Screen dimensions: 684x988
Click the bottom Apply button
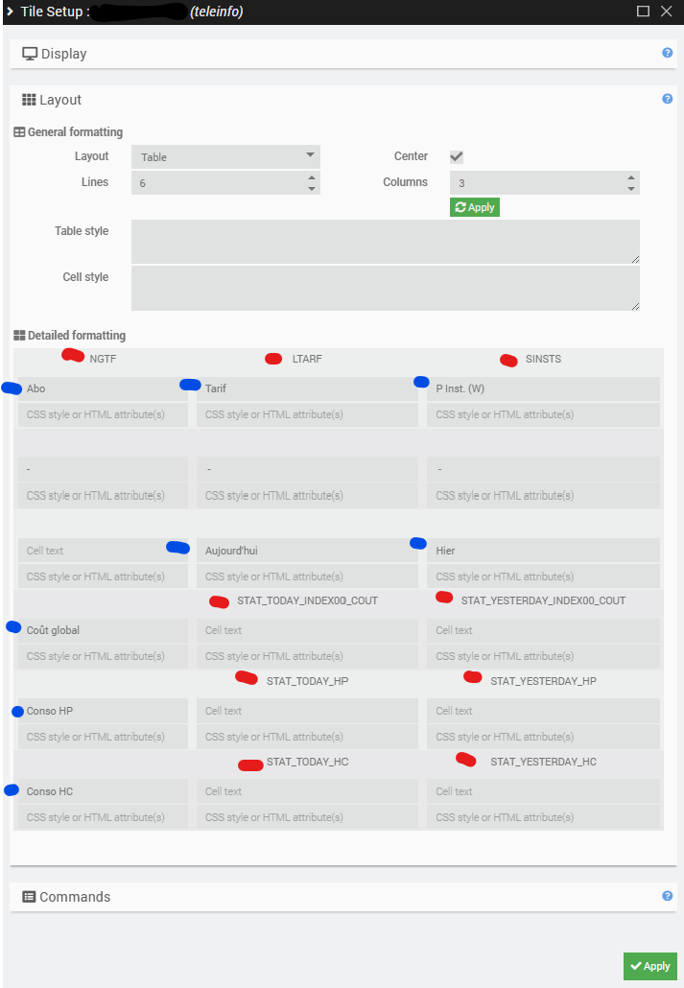650,966
